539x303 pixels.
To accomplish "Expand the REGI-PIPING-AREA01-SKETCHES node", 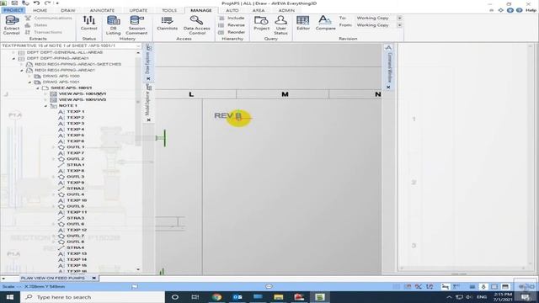I will [22, 64].
